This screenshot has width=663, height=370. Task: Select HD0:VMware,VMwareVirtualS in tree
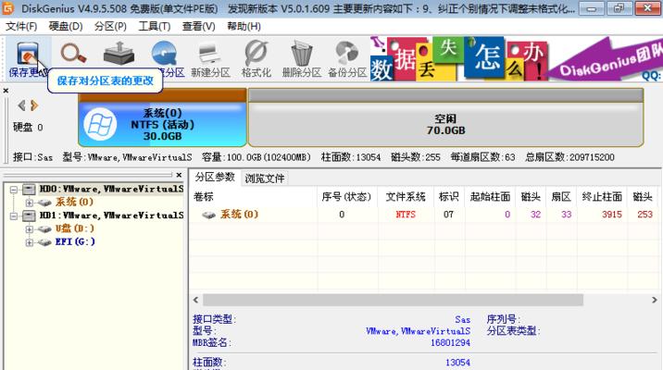pyautogui.click(x=112, y=190)
